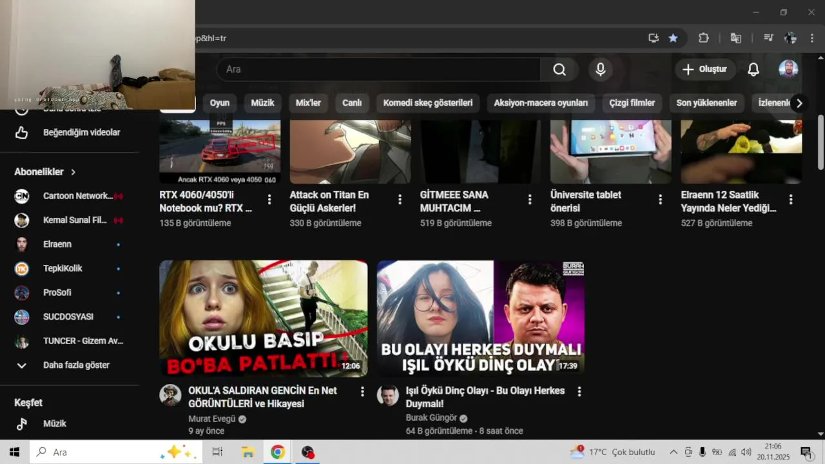Open Kemal Sunal Fil... subscription channel
The image size is (825, 464).
point(70,220)
